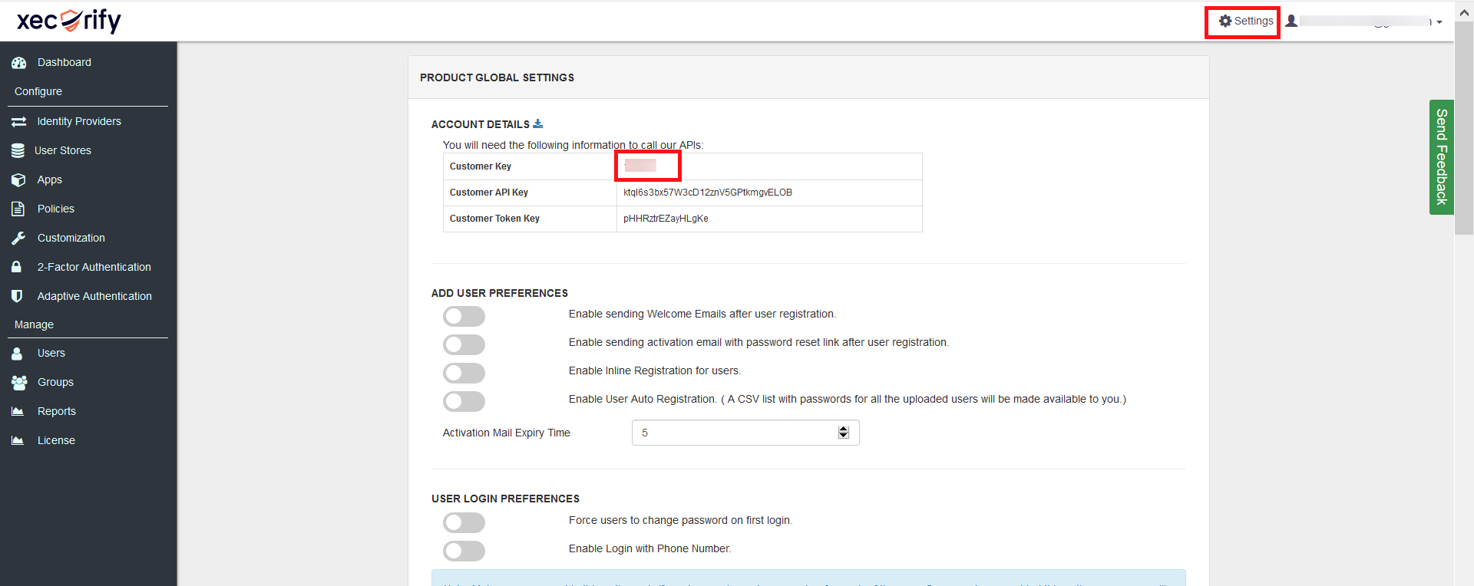Click the user profile avatar icon
Image resolution: width=1474 pixels, height=586 pixels.
(1292, 21)
